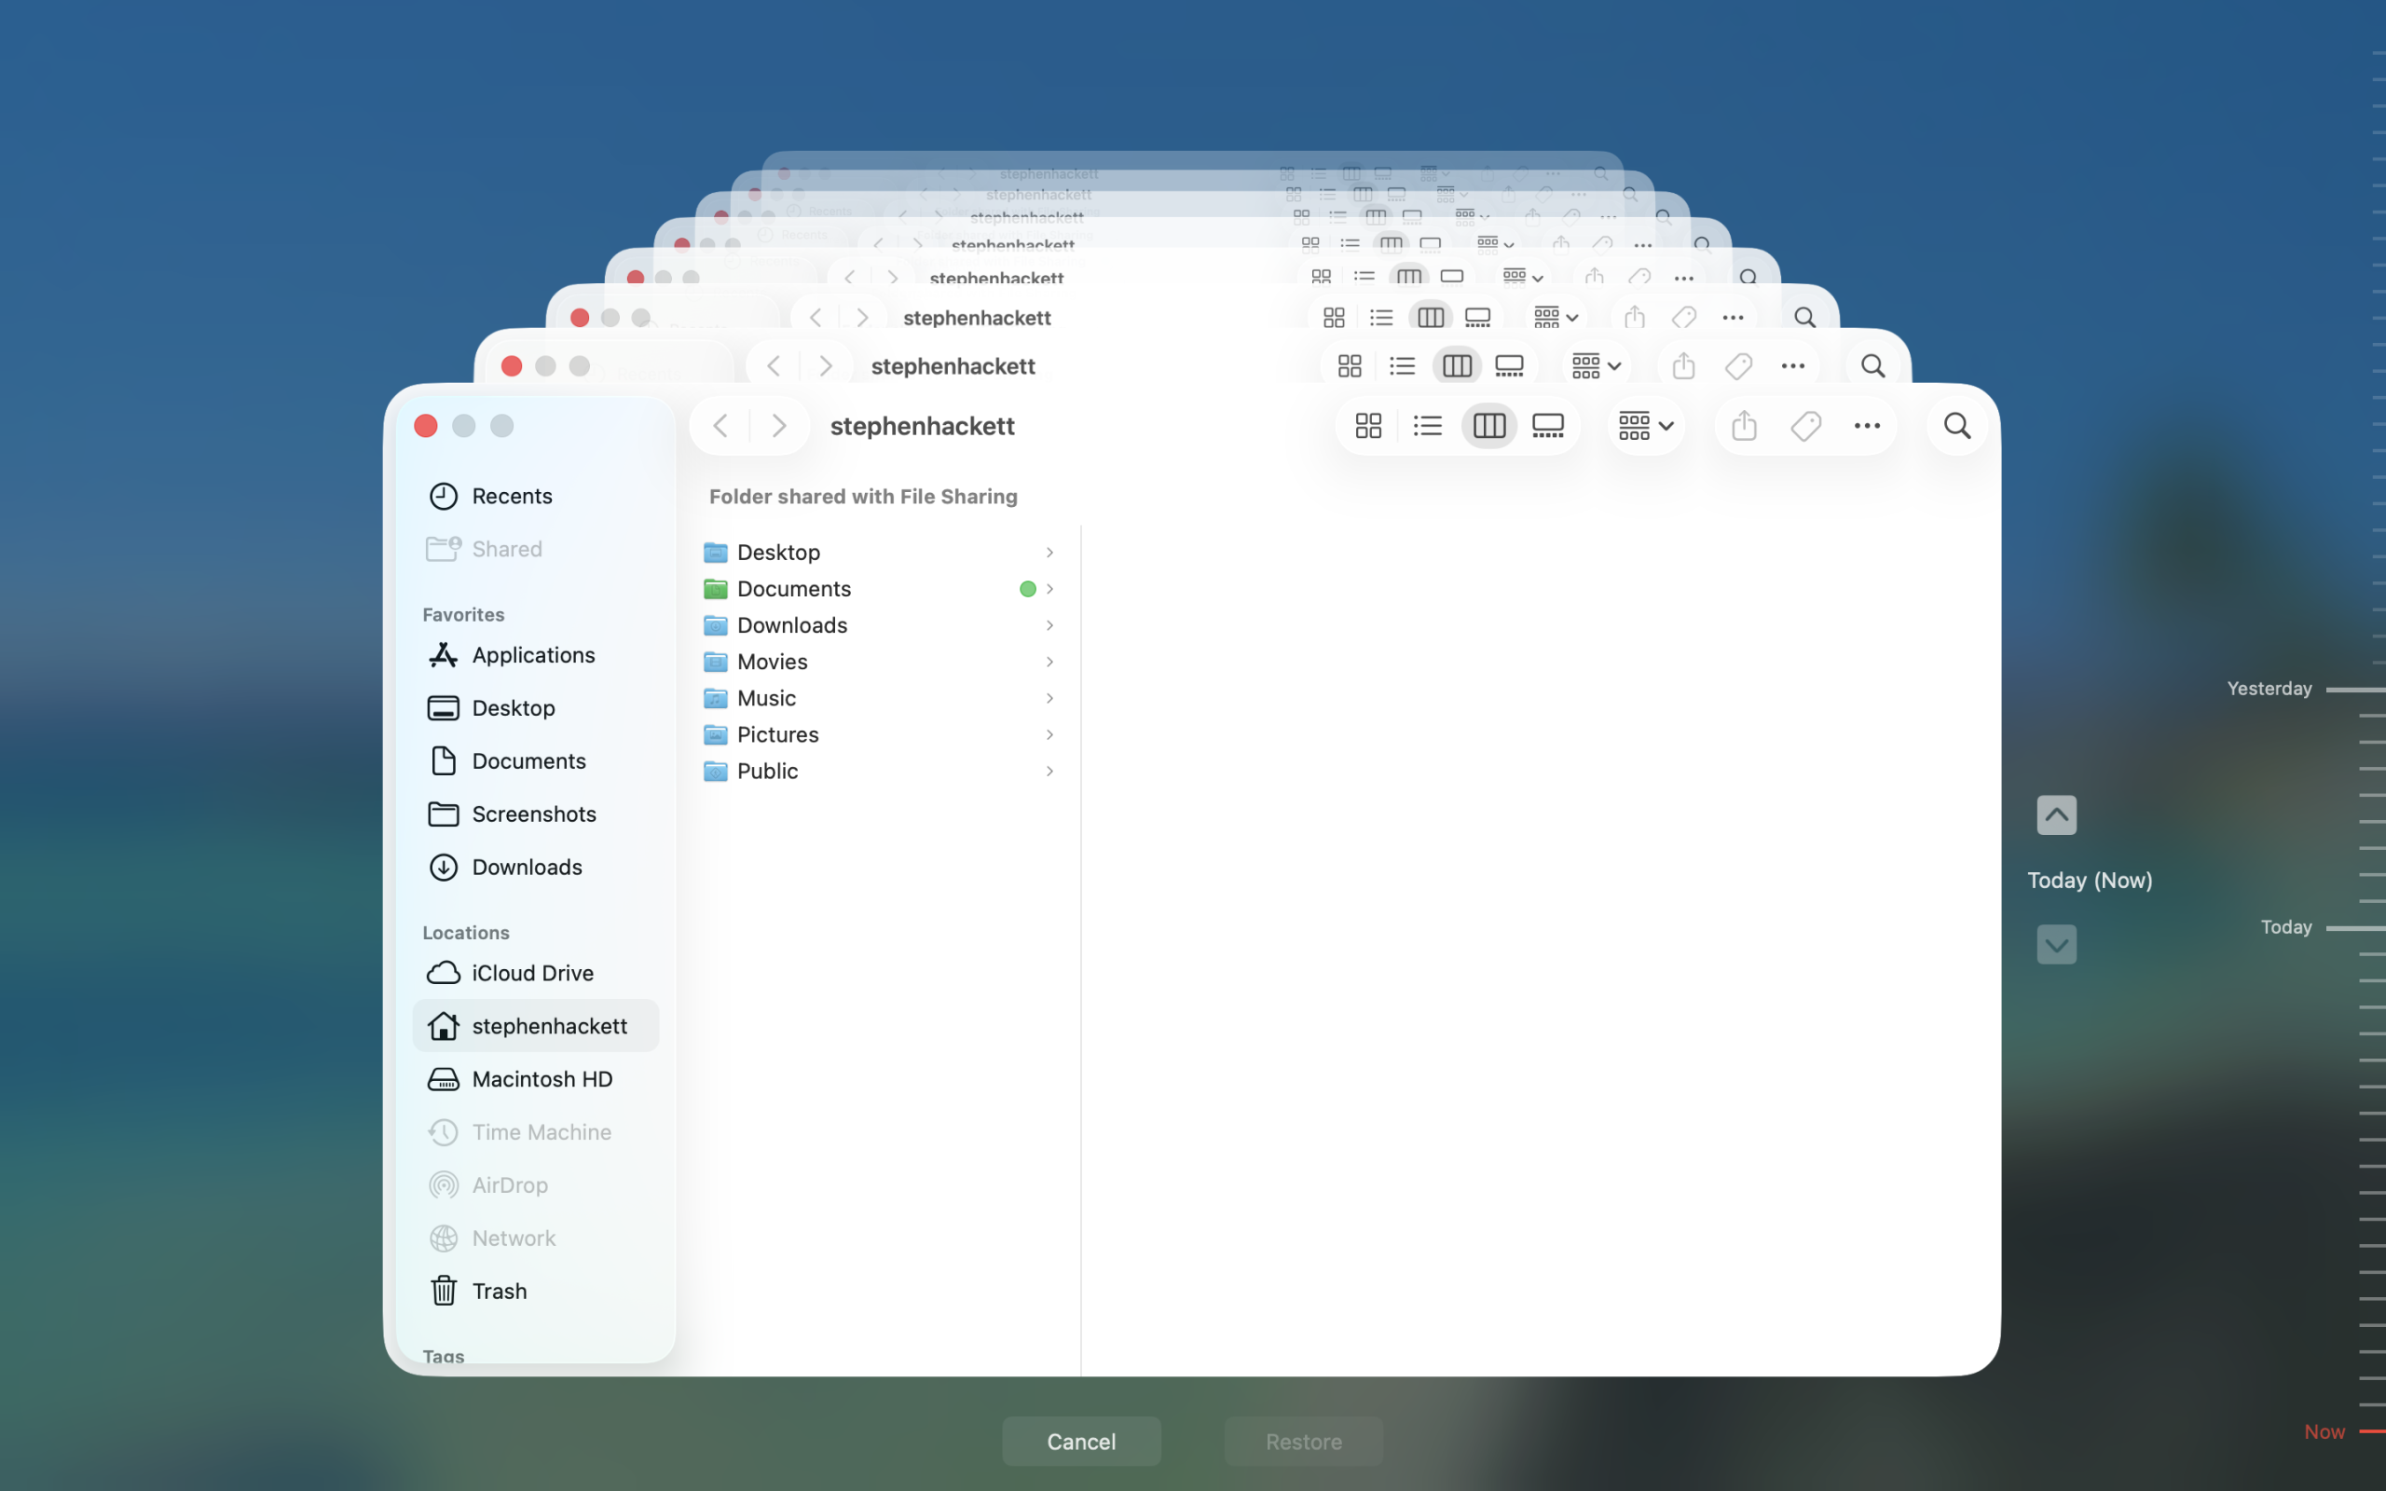Click the Tags toolbar icon
2386x1491 pixels.
(1805, 426)
